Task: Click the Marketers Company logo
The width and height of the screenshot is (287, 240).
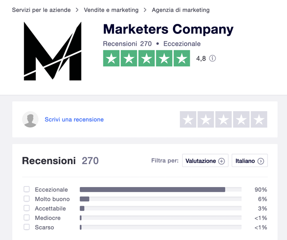Action: tap(52, 51)
